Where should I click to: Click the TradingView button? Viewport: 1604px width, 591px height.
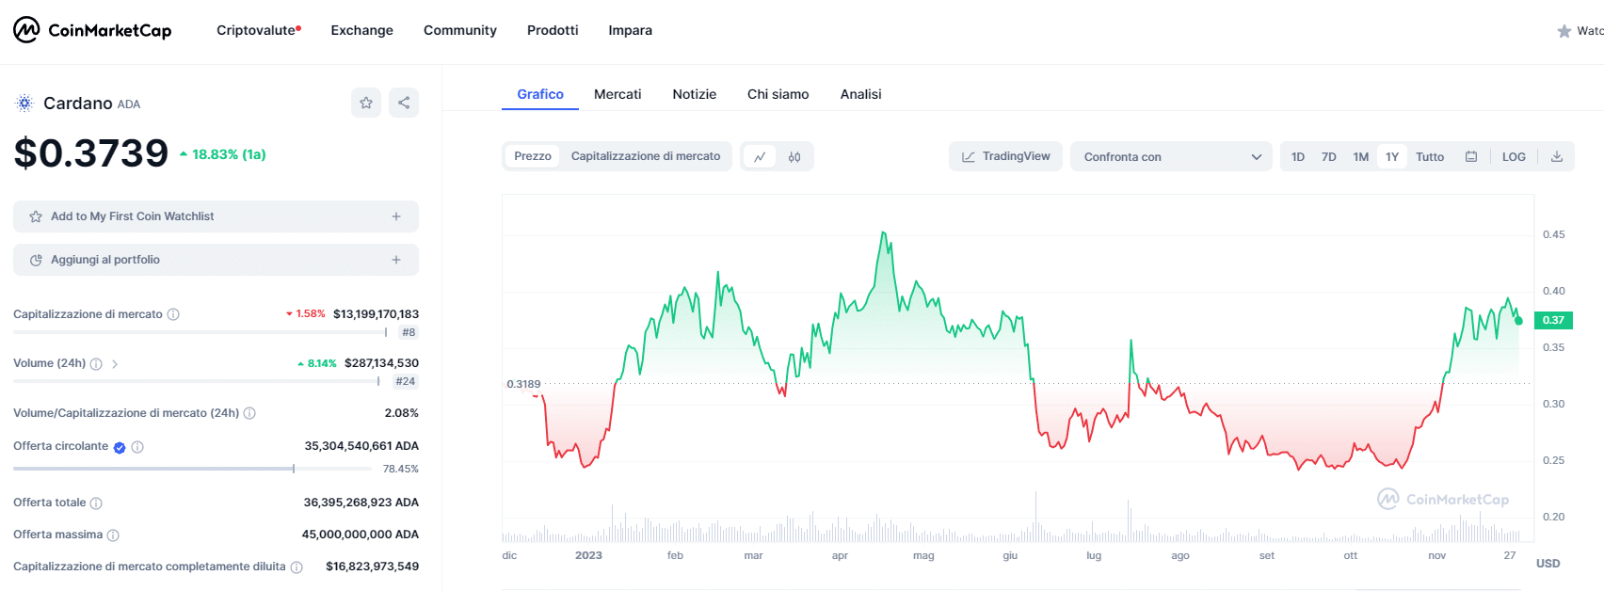pos(1005,156)
